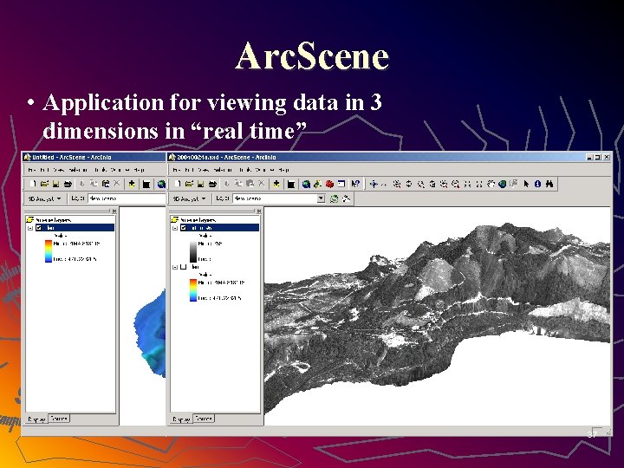Viewport: 624px width, 468px height.
Task: Open the File menu in left Untitled window
Action: pyautogui.click(x=32, y=170)
